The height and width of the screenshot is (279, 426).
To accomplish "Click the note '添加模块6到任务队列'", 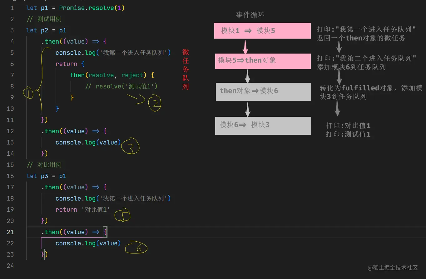I will click(351, 67).
